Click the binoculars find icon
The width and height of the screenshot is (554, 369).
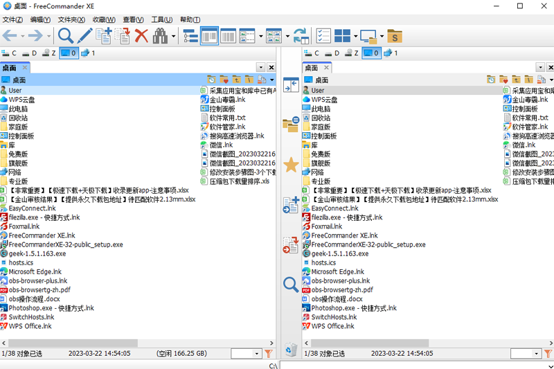(x=160, y=36)
